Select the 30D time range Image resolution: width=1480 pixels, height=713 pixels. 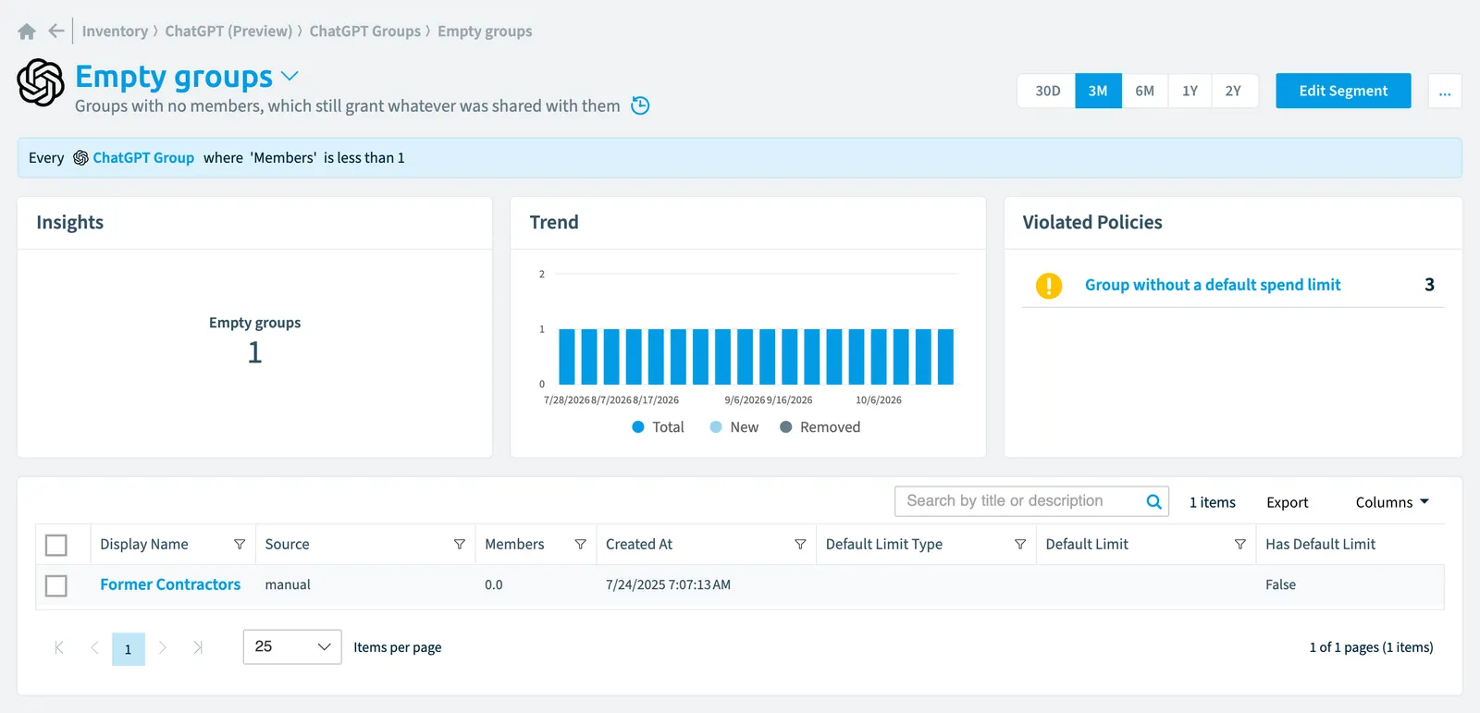click(x=1047, y=91)
